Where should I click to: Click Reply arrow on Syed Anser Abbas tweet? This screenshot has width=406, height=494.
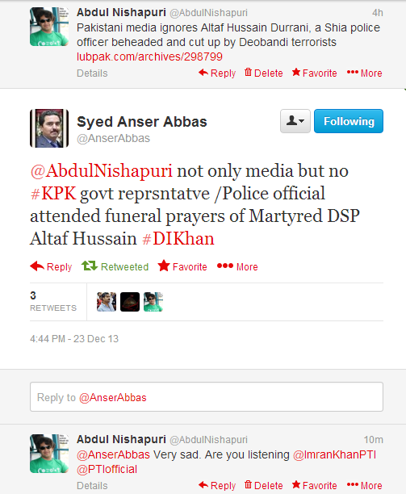pyautogui.click(x=51, y=266)
